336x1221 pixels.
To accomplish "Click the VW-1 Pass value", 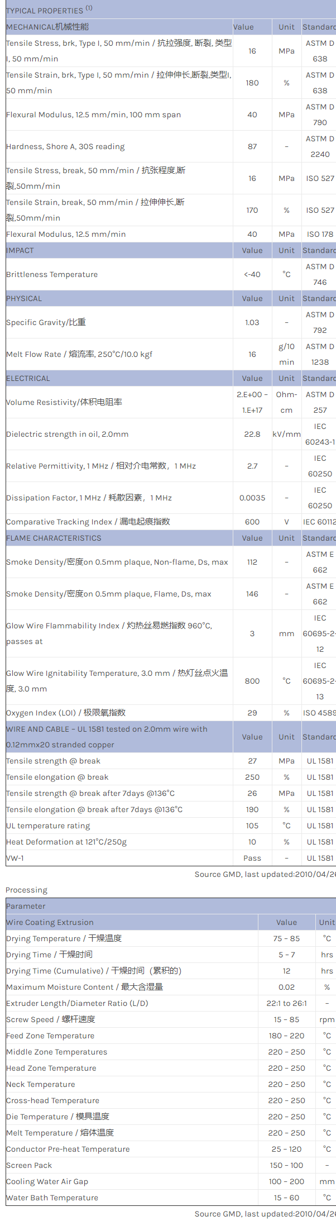I will (x=252, y=858).
